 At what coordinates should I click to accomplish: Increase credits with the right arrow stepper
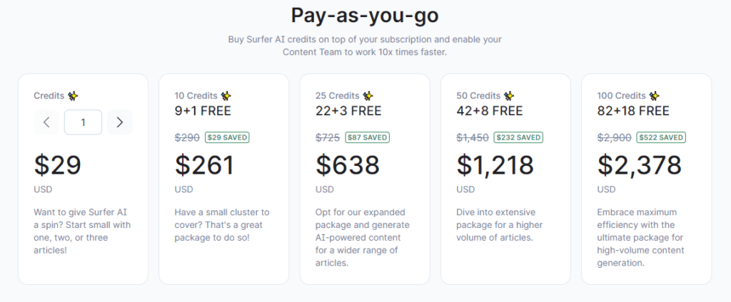click(120, 123)
